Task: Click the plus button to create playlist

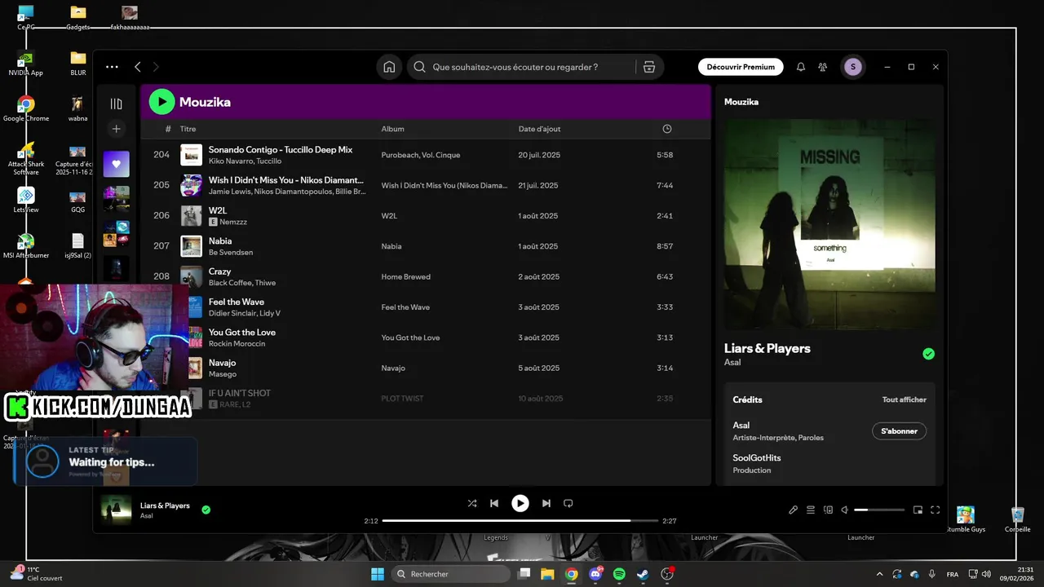Action: [x=116, y=129]
